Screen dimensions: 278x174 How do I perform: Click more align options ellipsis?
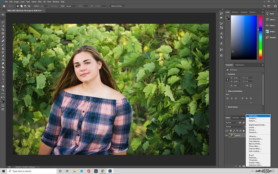coord(251,103)
